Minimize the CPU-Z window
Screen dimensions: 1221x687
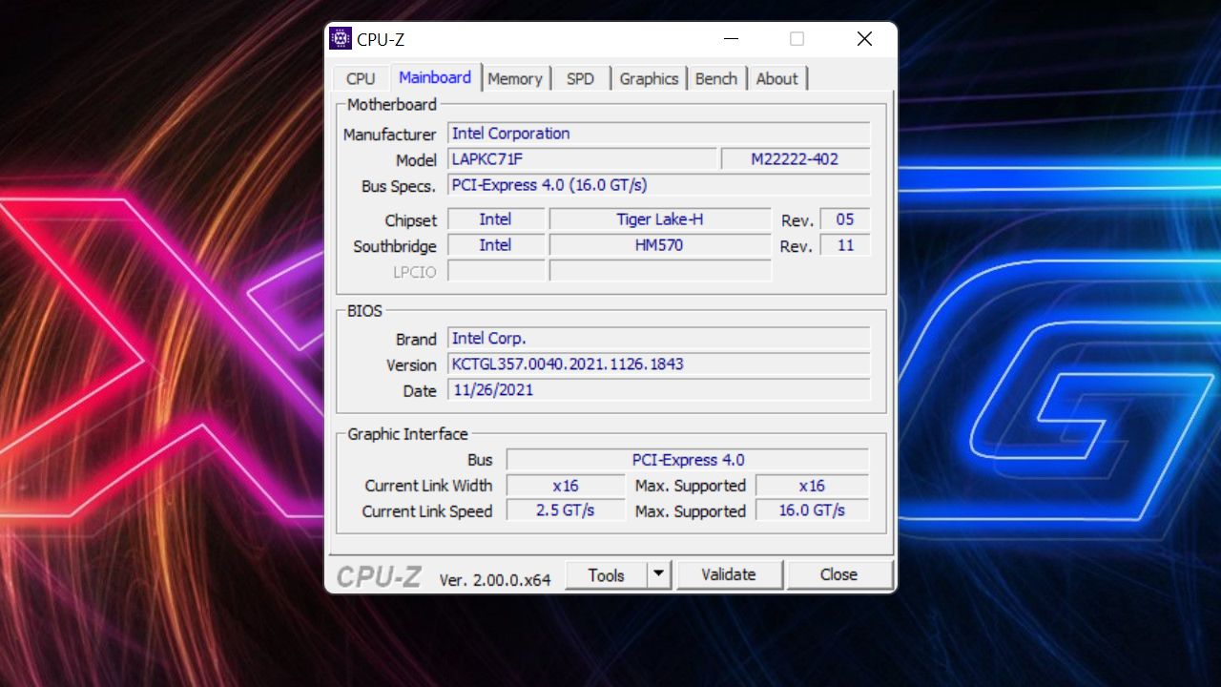732,39
